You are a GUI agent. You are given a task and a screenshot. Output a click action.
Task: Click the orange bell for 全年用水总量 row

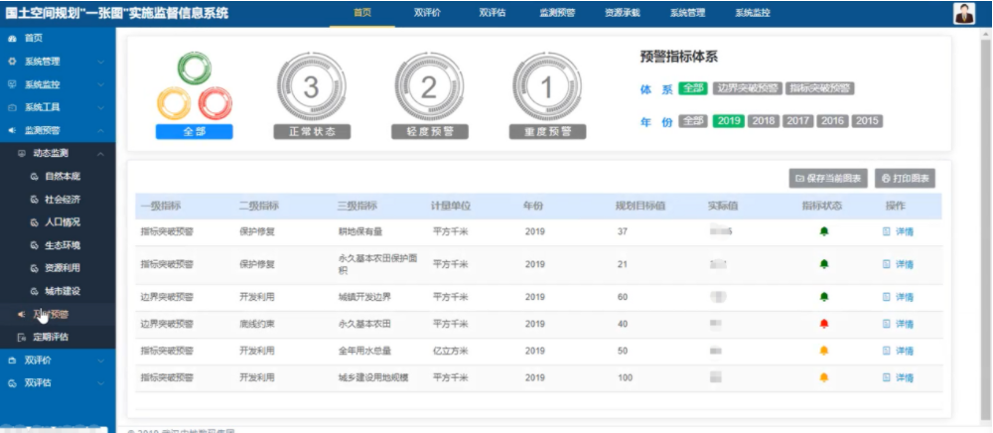(824, 350)
